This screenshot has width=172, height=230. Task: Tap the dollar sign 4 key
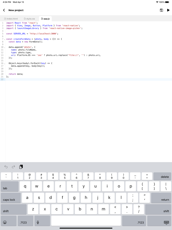(x=53, y=176)
